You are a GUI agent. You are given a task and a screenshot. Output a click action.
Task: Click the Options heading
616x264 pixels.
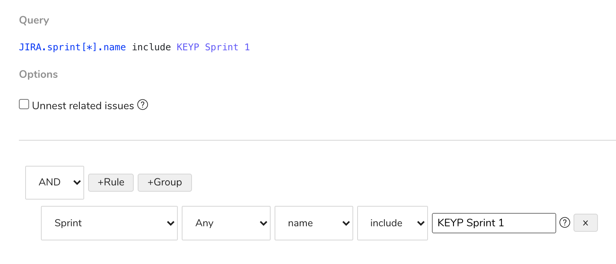(39, 74)
